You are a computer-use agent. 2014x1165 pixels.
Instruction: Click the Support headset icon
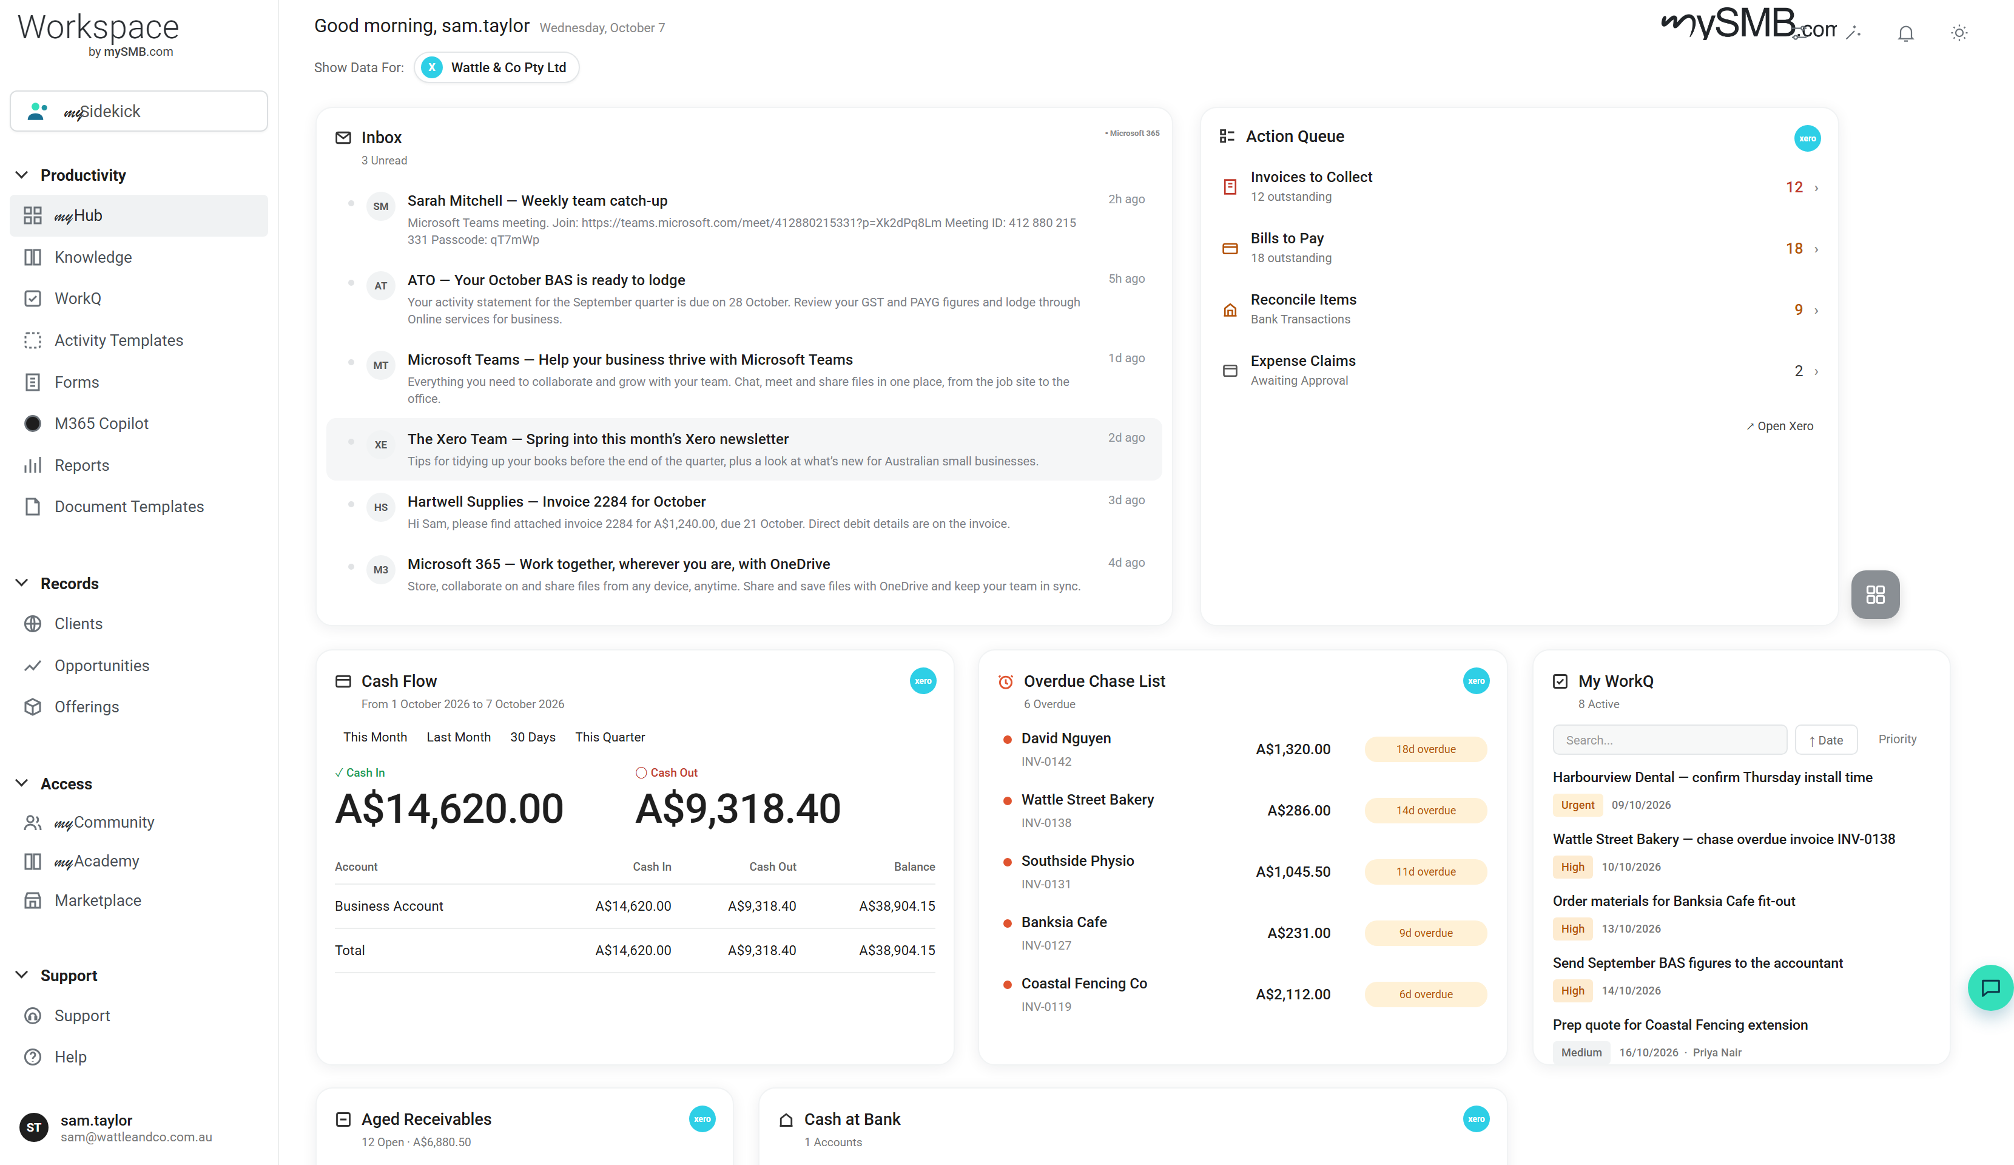33,1016
